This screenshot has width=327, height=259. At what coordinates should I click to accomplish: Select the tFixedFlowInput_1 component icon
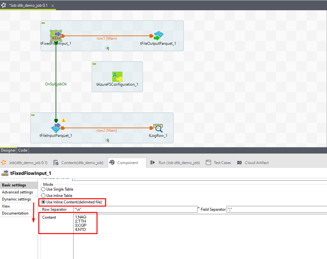tap(56, 36)
